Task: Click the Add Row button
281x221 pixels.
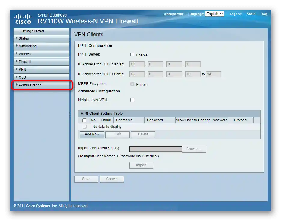Action: (x=92, y=134)
